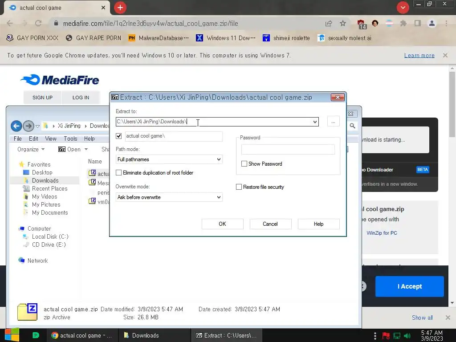Toggle the Chrome side panel icon
The width and height of the screenshot is (456, 342).
pos(418,23)
